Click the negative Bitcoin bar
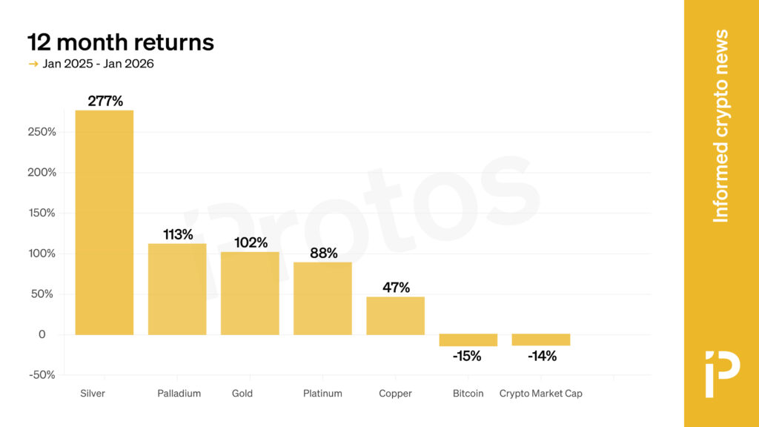The width and height of the screenshot is (759, 427). point(468,340)
